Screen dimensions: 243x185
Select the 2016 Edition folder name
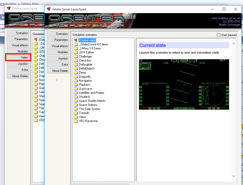pyautogui.click(x=87, y=52)
